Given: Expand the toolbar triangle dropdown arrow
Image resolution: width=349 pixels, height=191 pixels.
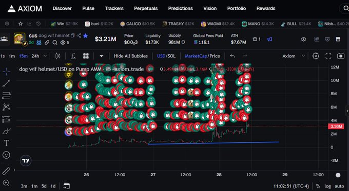Looking at the screenshot, I should 101,56.
